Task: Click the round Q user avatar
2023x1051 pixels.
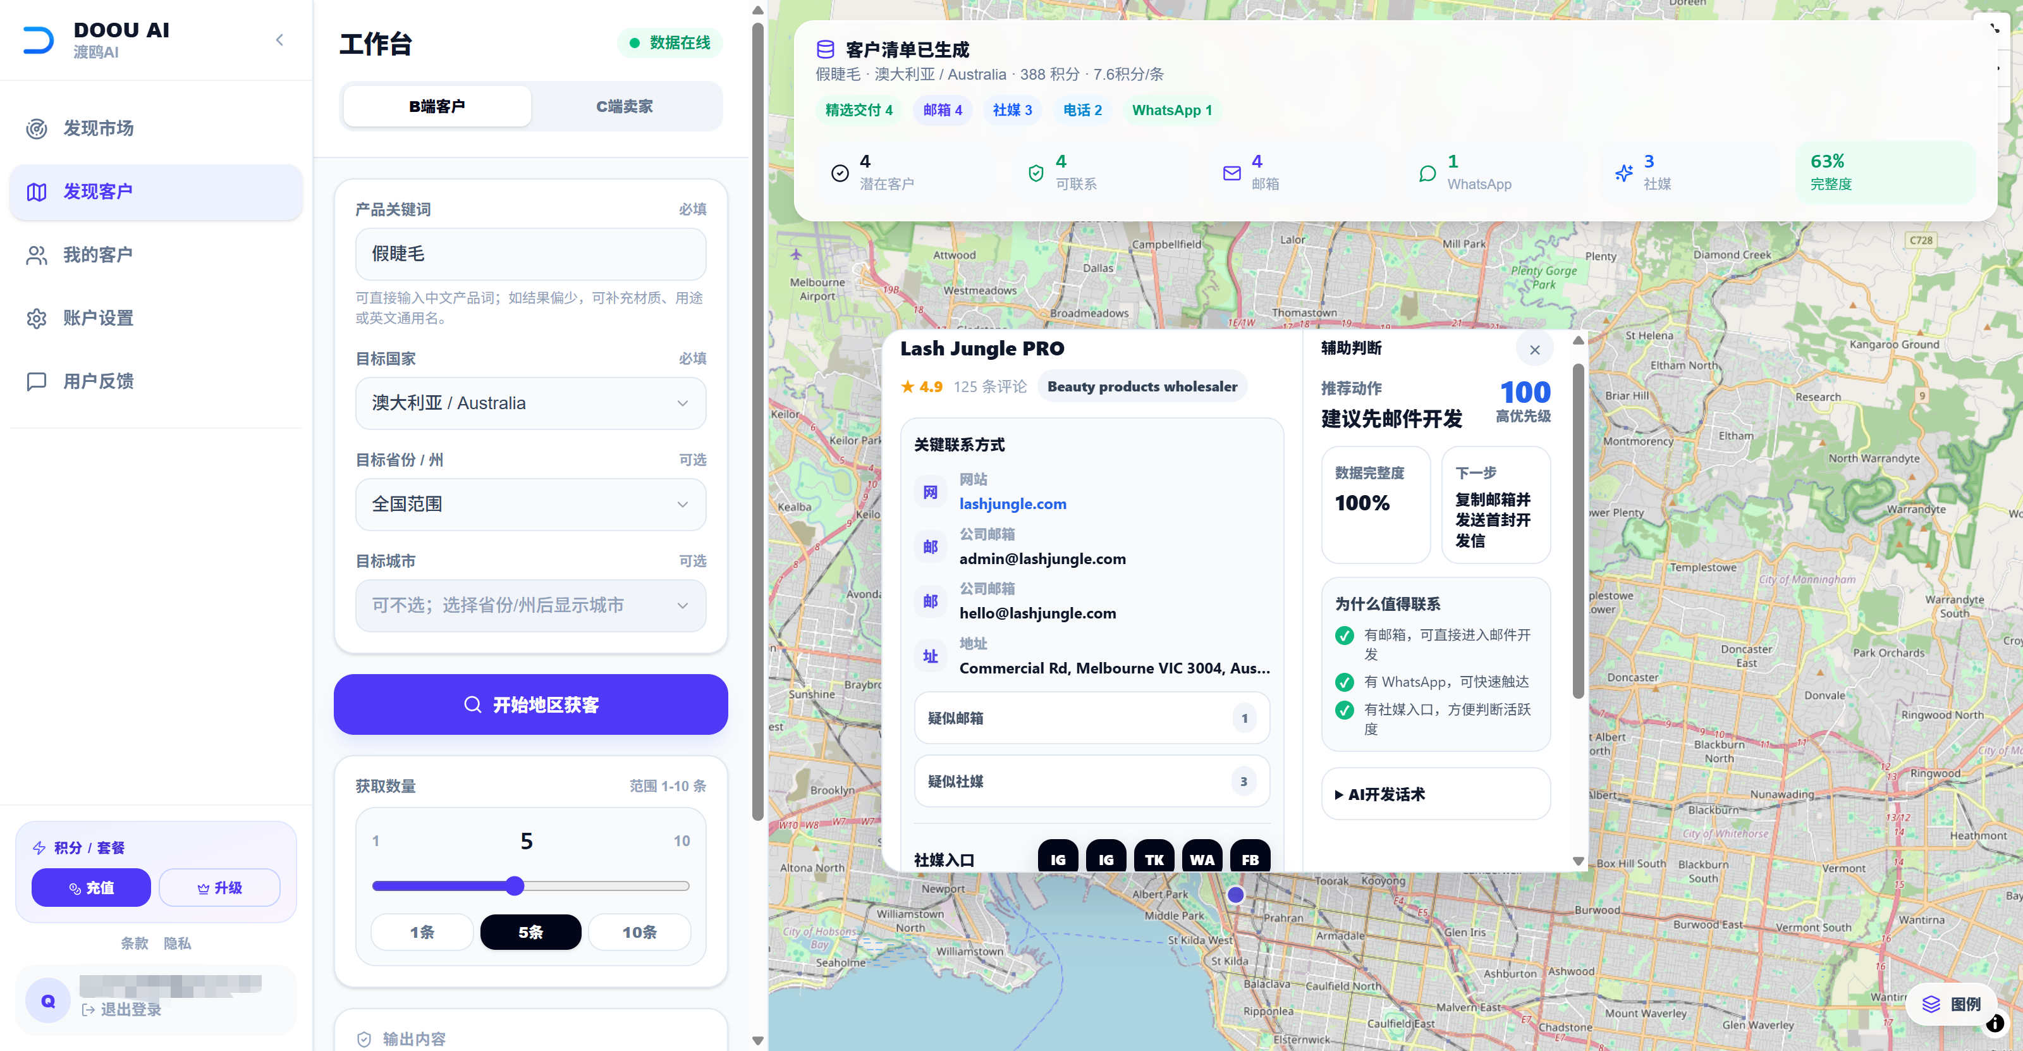Action: pos(48,1001)
